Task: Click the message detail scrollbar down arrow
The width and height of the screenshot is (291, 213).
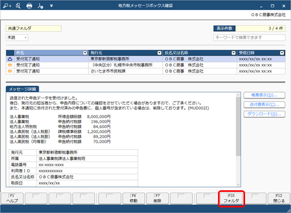Action: click(x=238, y=185)
